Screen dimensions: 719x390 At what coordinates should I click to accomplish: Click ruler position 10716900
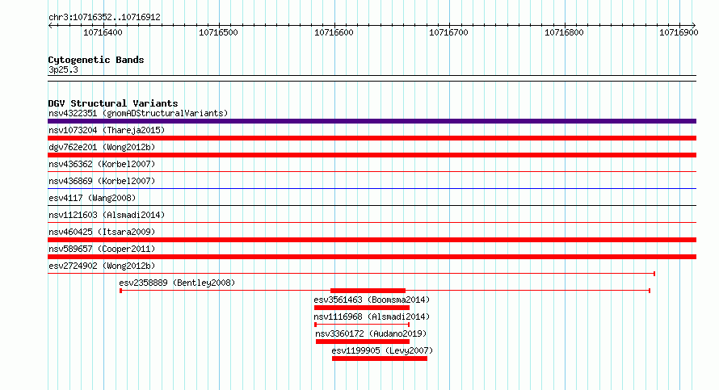679,32
